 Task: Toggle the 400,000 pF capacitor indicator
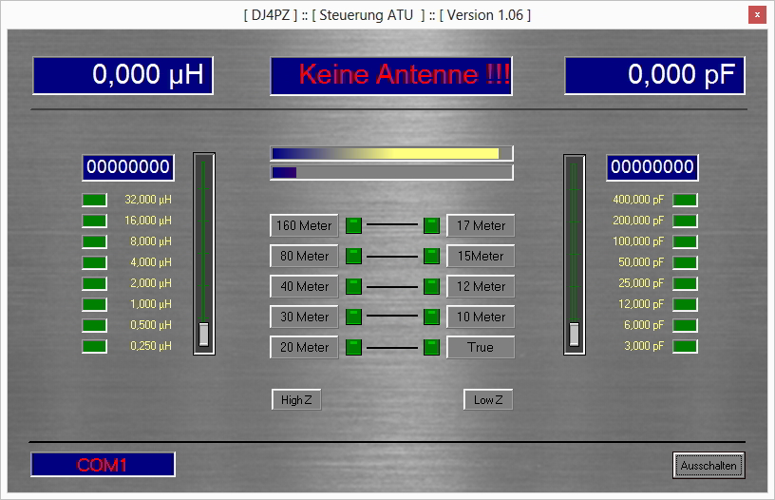(685, 200)
